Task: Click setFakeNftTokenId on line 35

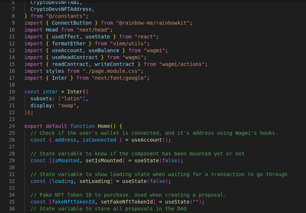Action: (127, 202)
